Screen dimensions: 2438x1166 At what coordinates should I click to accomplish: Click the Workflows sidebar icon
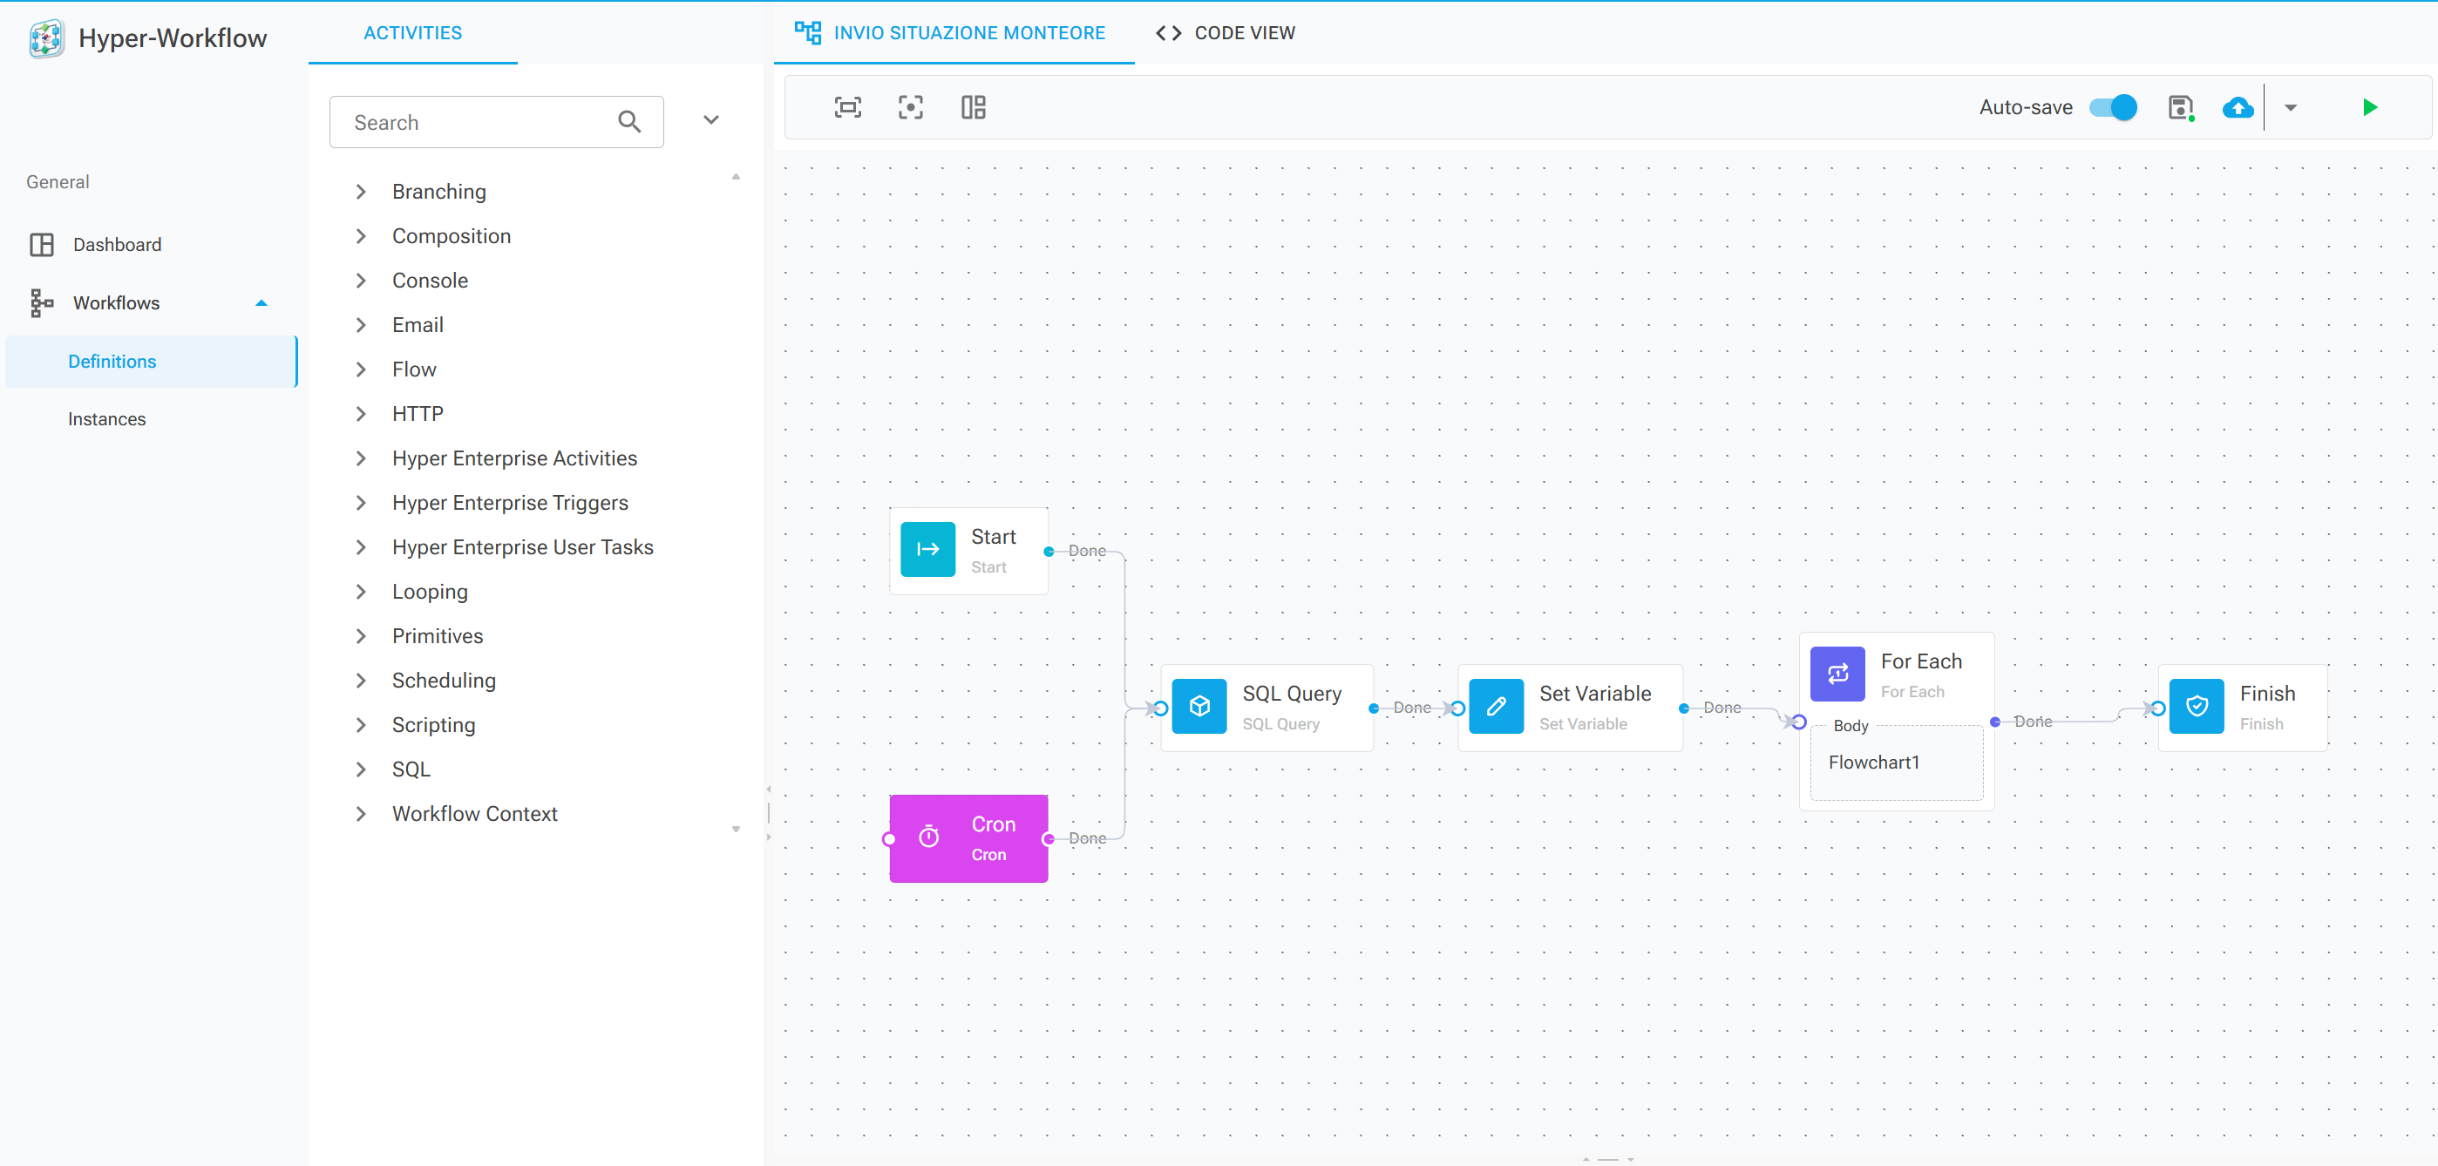coord(42,303)
